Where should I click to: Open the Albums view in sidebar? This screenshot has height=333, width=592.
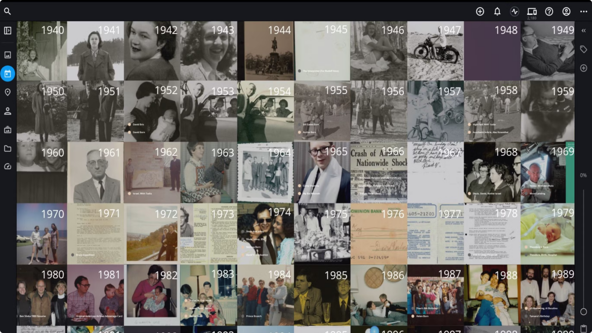tap(8, 130)
